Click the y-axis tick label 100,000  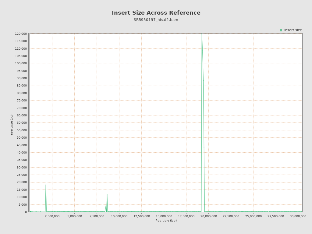(21, 63)
